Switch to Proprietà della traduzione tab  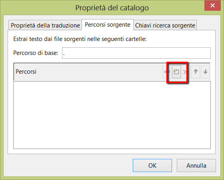[45, 25]
